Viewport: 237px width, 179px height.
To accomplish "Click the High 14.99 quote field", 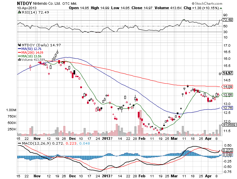I will pos(100,8).
